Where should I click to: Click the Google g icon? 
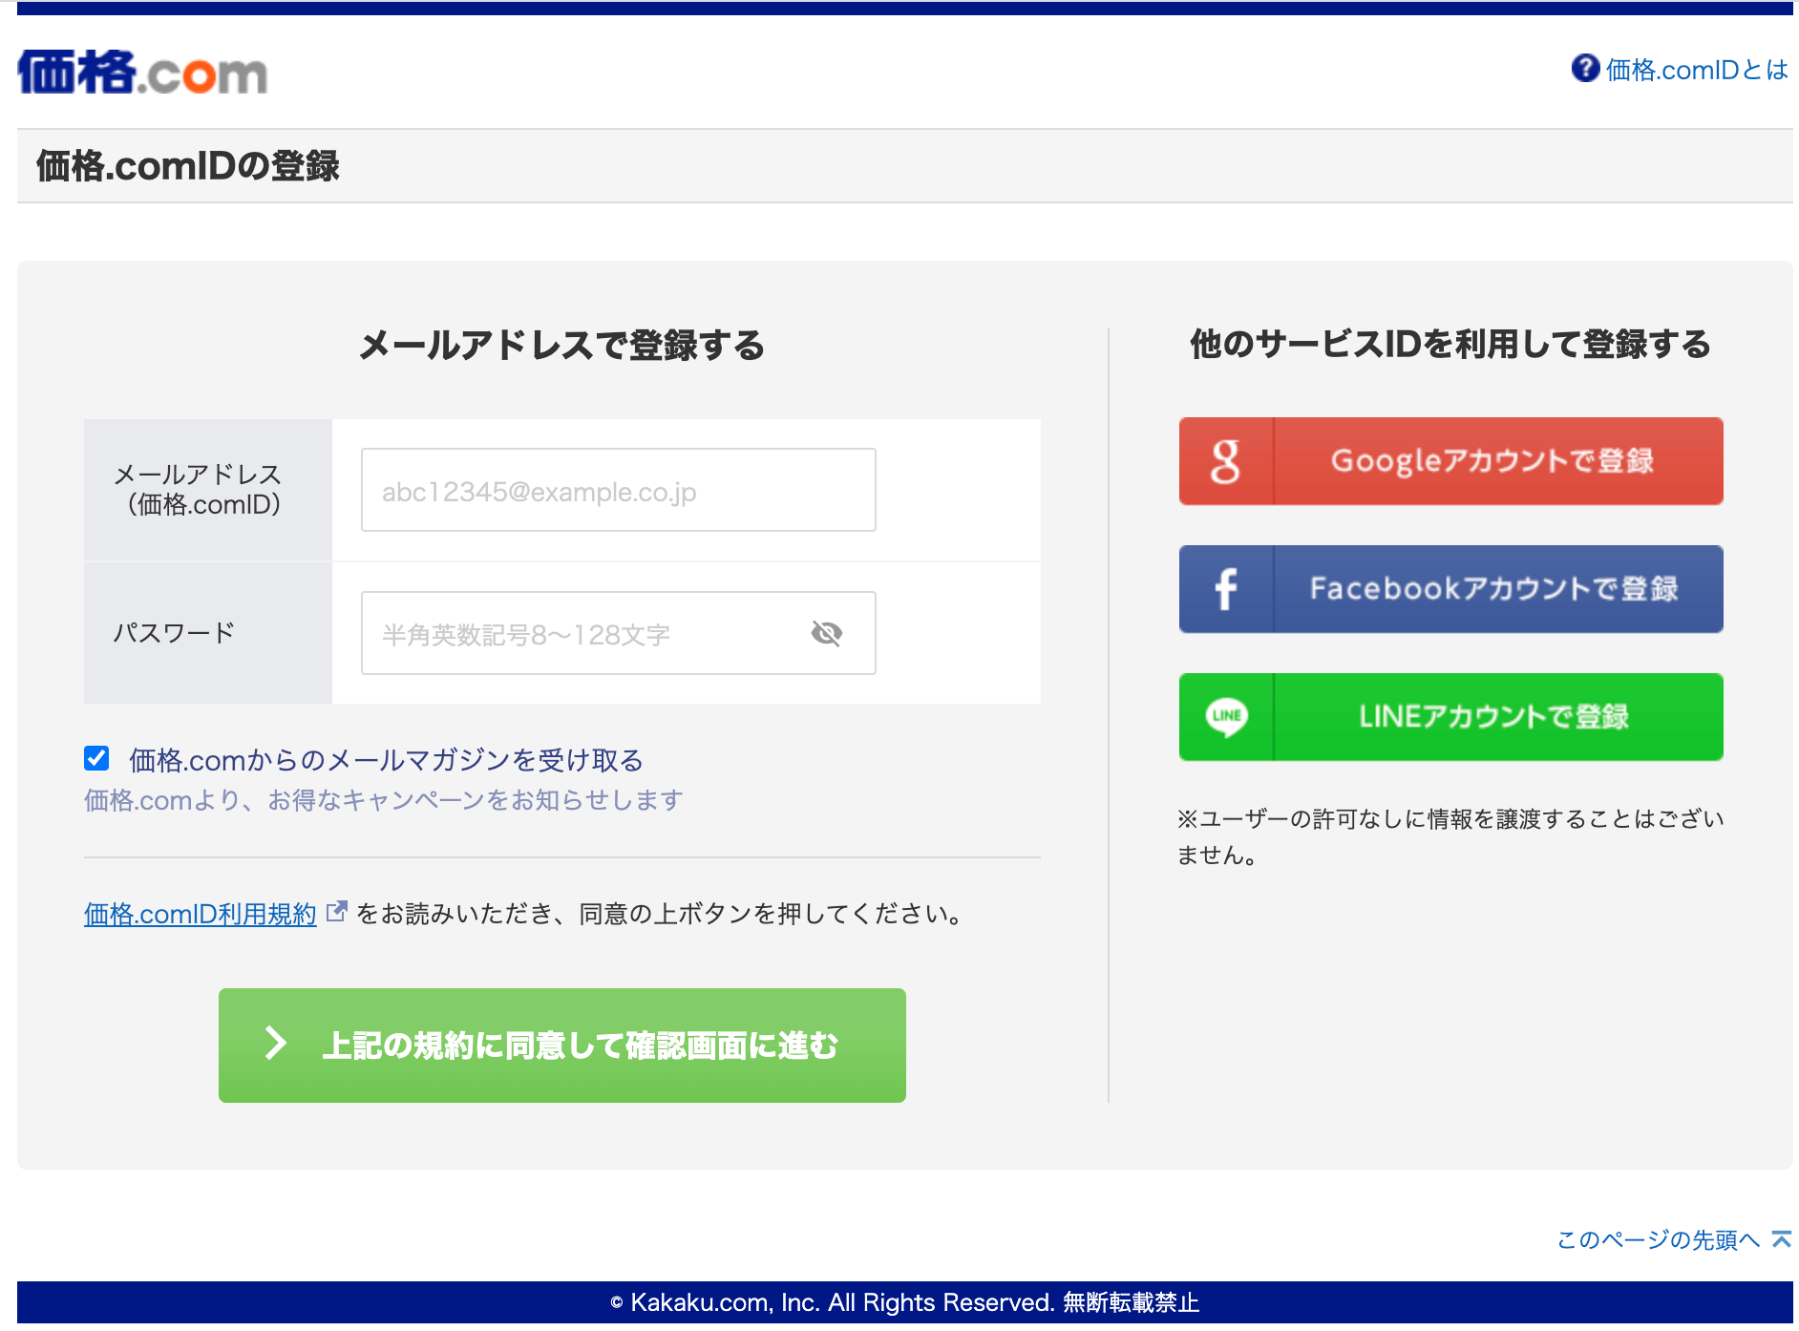click(x=1226, y=461)
